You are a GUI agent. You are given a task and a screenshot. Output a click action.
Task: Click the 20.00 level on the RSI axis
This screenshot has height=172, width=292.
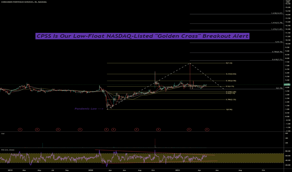[x=288, y=165]
